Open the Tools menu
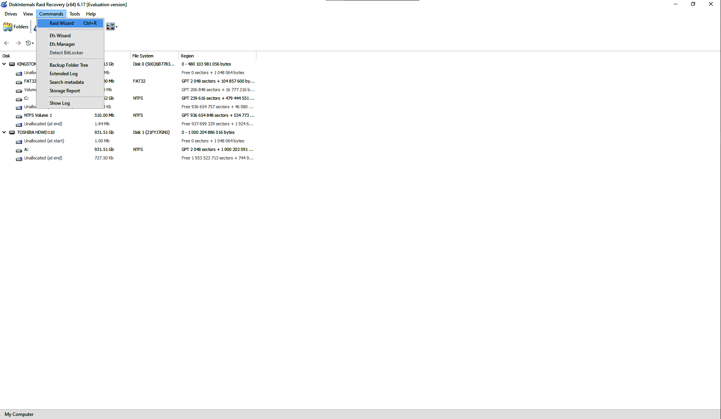This screenshot has height=419, width=721. 75,14
